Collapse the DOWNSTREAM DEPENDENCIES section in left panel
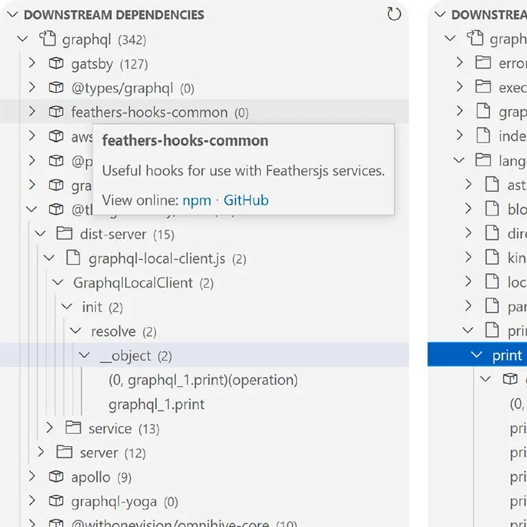The image size is (527, 527). pos(12,15)
